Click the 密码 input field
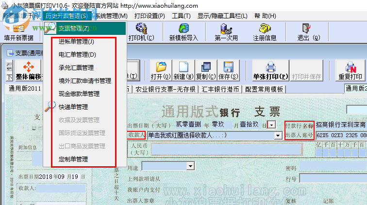The height and width of the screenshot is (205, 367). pyautogui.click(x=333, y=166)
